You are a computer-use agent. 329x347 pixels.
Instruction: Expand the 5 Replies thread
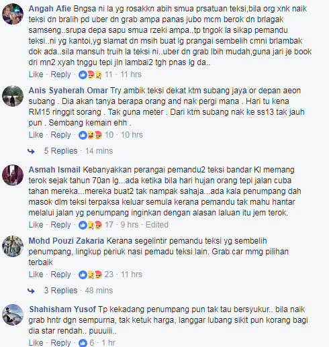(60, 151)
